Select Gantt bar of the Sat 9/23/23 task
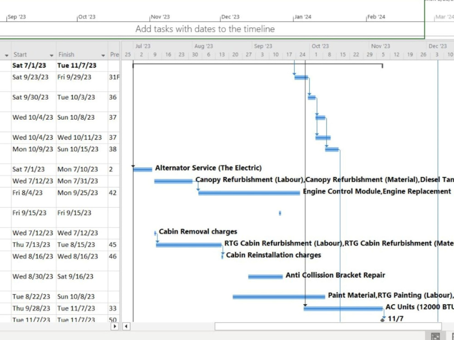Screen dimensions: 454x340 coord(301,78)
